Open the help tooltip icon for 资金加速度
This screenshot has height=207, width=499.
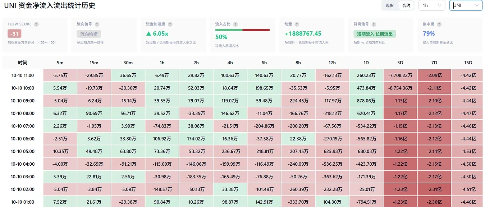click(170, 24)
